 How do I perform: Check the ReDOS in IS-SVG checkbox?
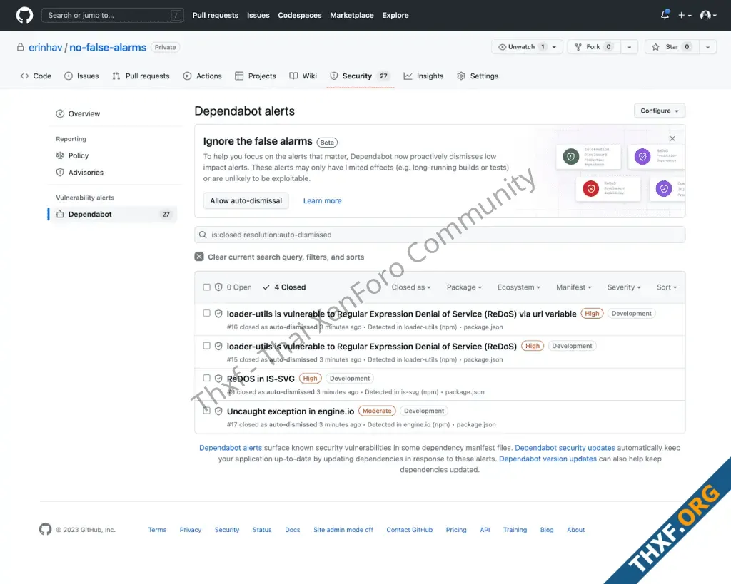tap(206, 378)
